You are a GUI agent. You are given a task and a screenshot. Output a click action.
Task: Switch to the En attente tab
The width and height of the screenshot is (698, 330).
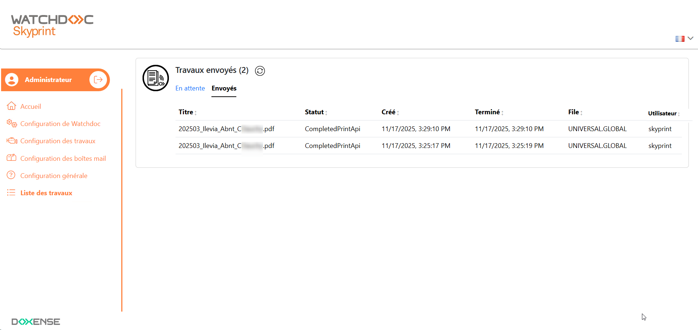click(x=190, y=88)
